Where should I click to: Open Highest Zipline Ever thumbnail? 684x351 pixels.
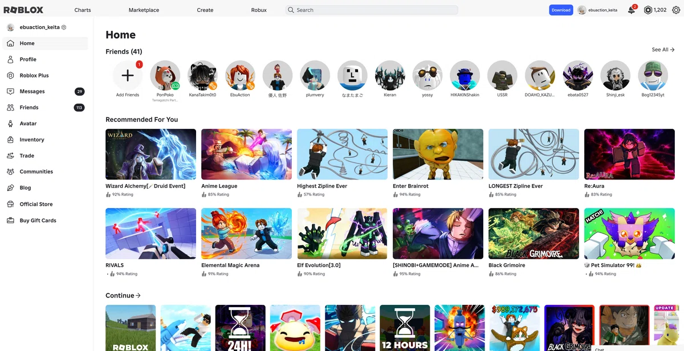pos(342,154)
